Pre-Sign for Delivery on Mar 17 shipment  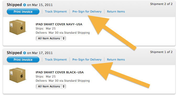(87, 60)
